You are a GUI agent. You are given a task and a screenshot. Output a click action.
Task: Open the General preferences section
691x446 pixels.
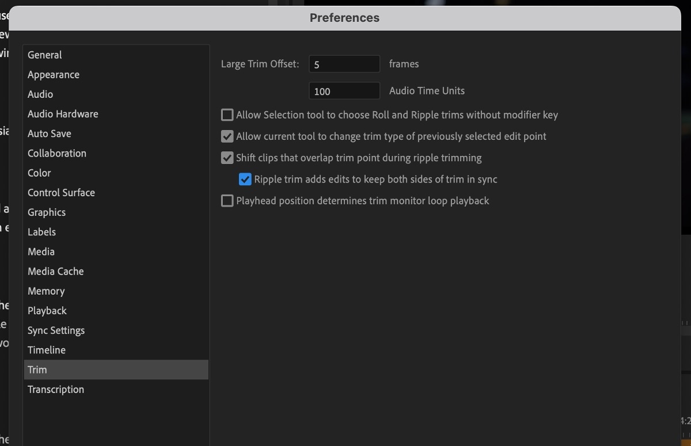[44, 55]
